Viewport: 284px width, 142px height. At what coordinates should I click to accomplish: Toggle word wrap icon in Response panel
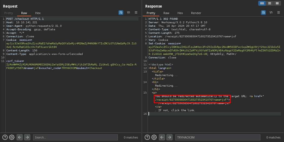tap(263, 13)
